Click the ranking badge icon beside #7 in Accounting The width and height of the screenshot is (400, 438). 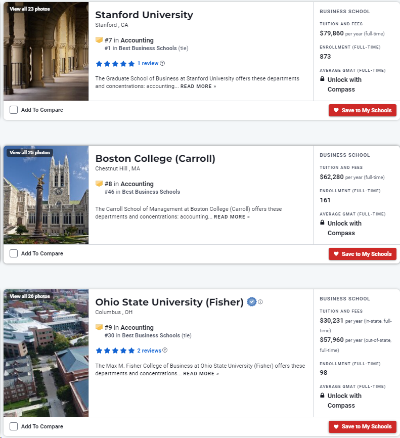pyautogui.click(x=99, y=40)
